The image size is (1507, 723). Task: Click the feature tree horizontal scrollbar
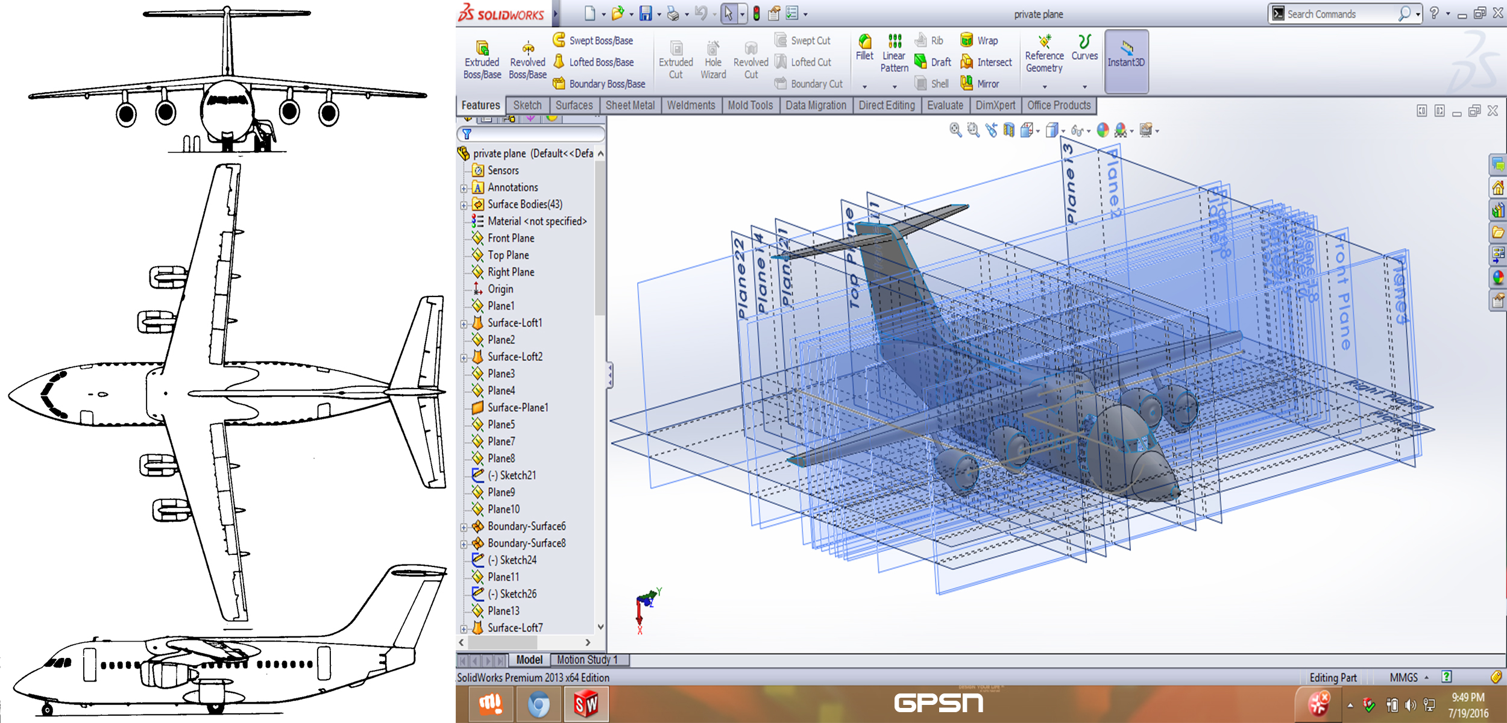coord(504,643)
